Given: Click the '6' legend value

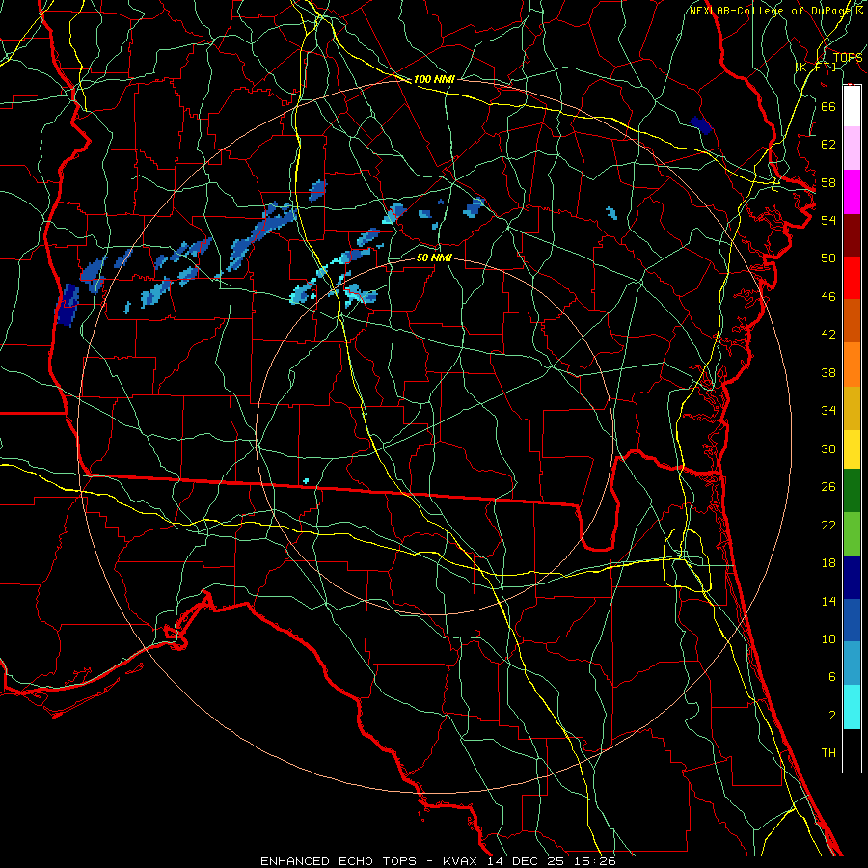Looking at the screenshot, I should tap(831, 677).
